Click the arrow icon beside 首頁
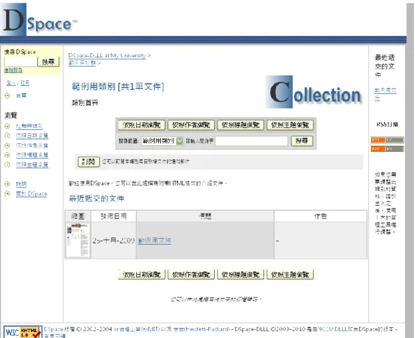The width and height of the screenshot is (415, 338). point(7,95)
